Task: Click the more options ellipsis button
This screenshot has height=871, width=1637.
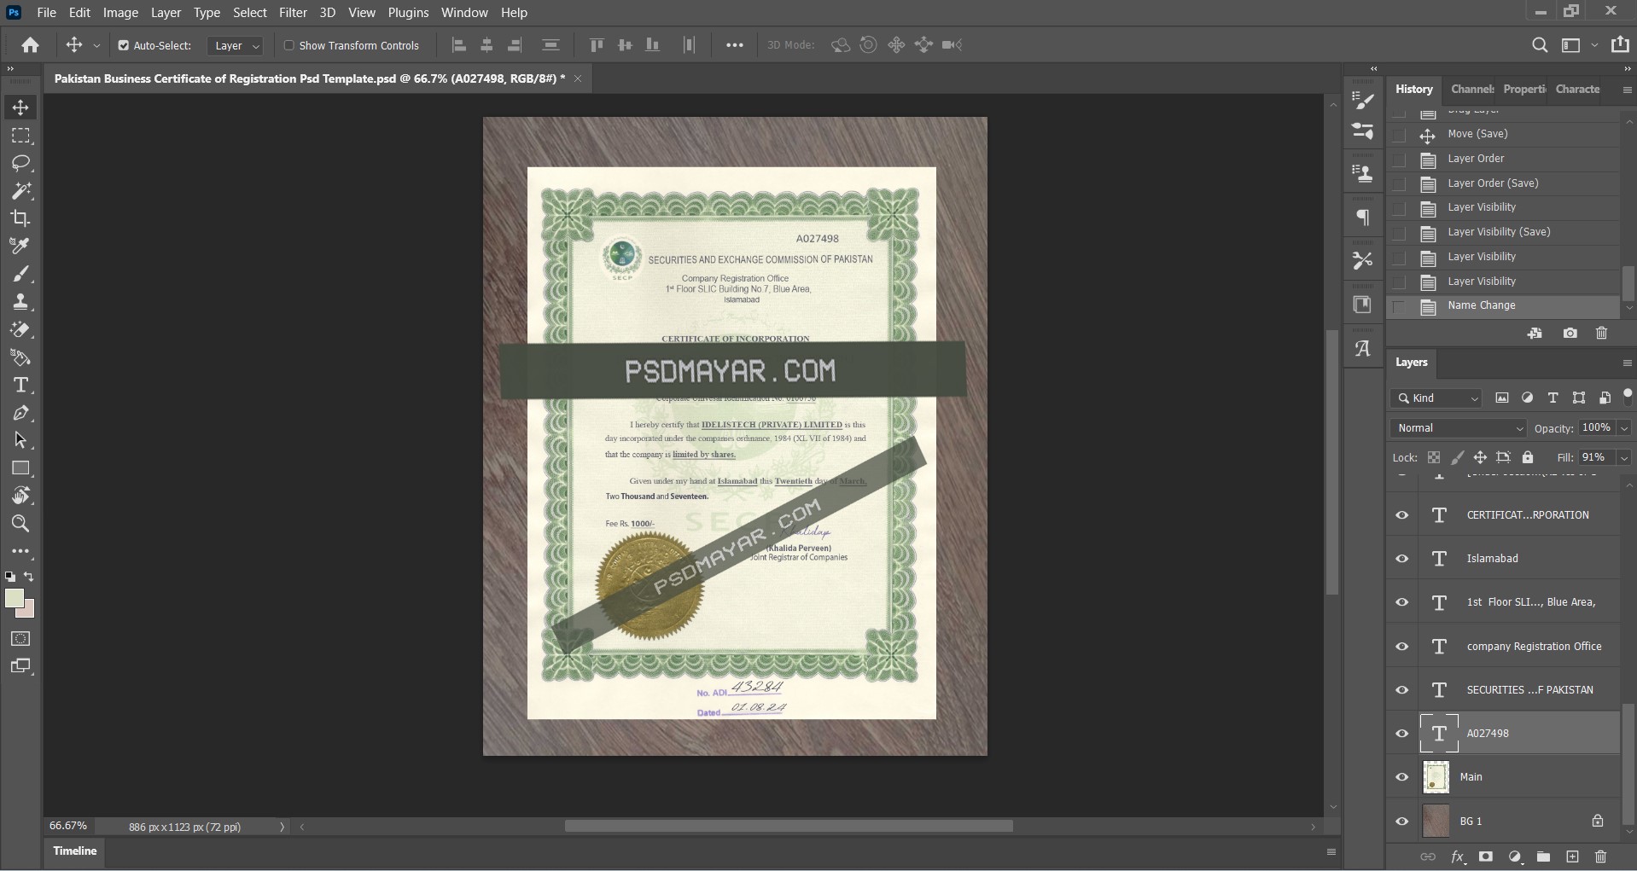Action: point(734,46)
